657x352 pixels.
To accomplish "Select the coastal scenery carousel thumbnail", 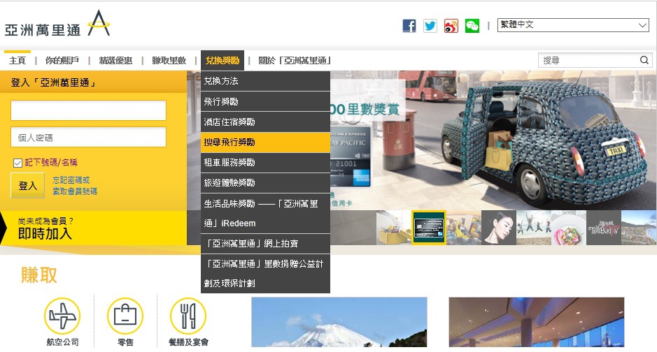I will tap(639, 228).
